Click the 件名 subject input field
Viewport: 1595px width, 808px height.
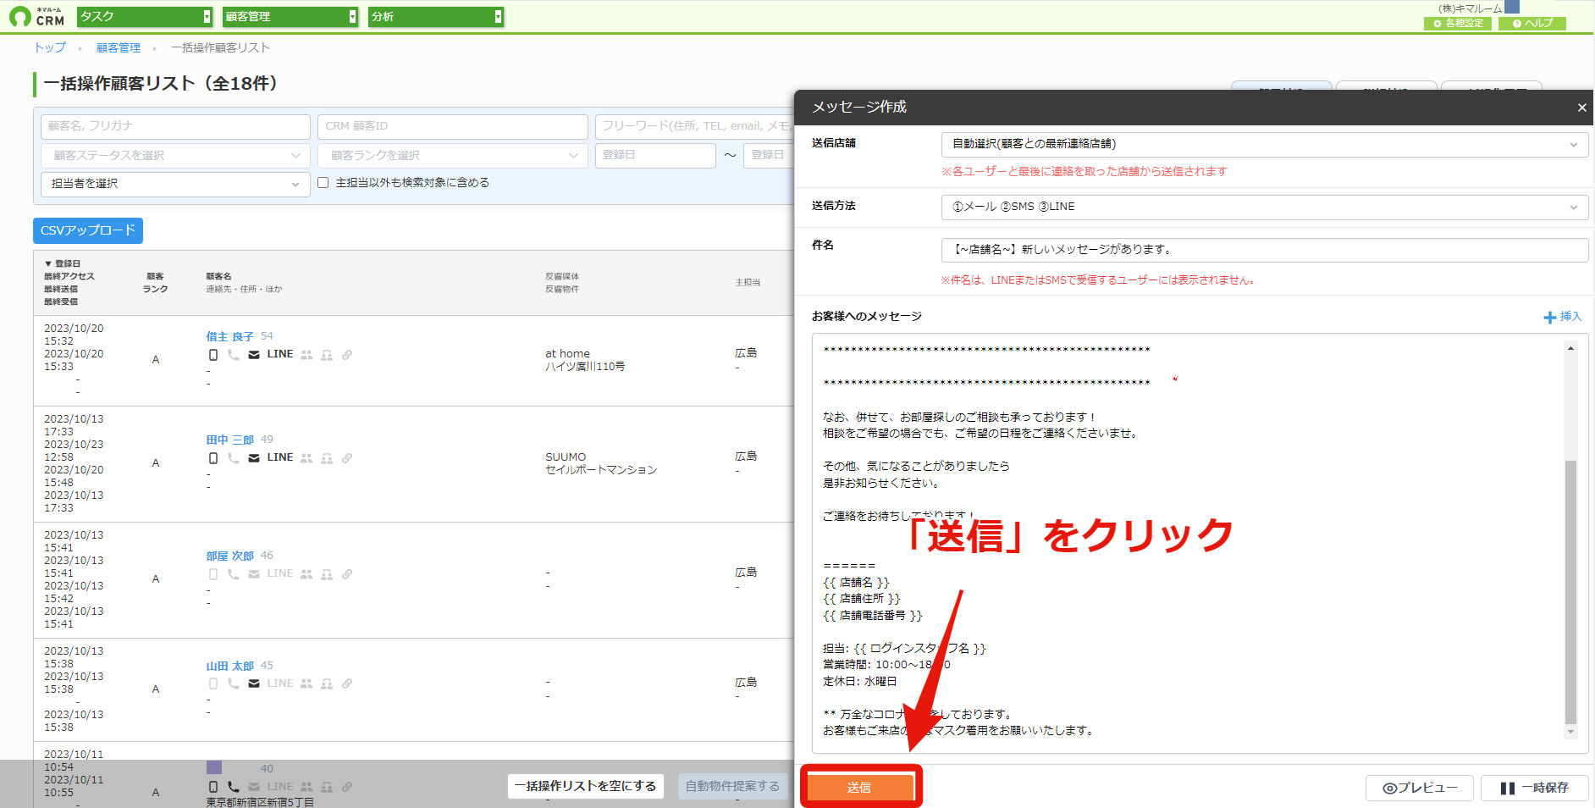[1264, 250]
